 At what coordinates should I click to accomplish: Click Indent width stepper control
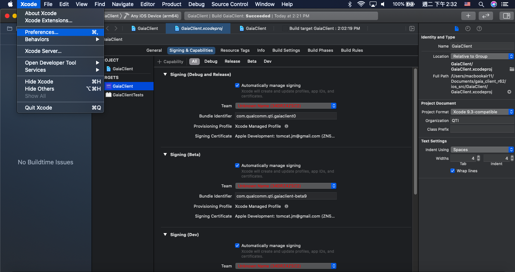click(512, 158)
